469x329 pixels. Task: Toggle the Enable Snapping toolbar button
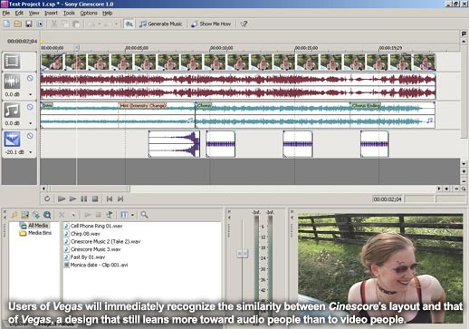pyautogui.click(x=129, y=24)
